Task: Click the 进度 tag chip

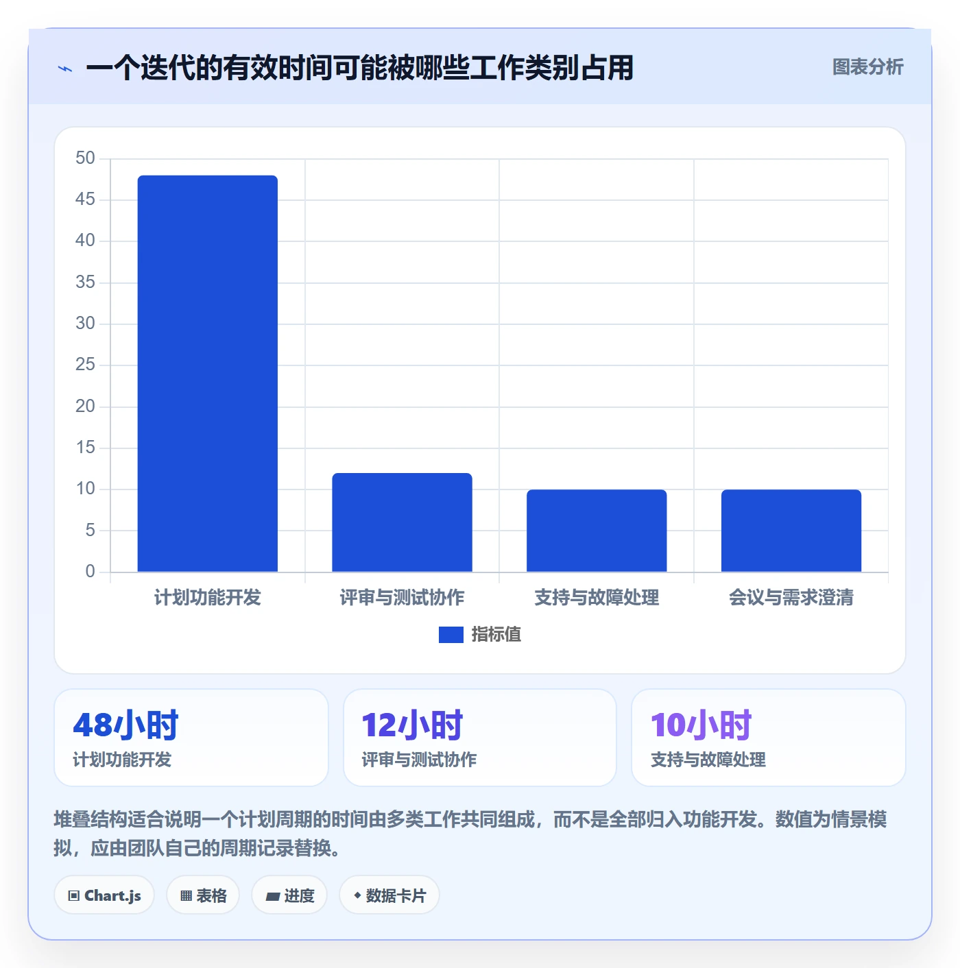Action: [289, 895]
